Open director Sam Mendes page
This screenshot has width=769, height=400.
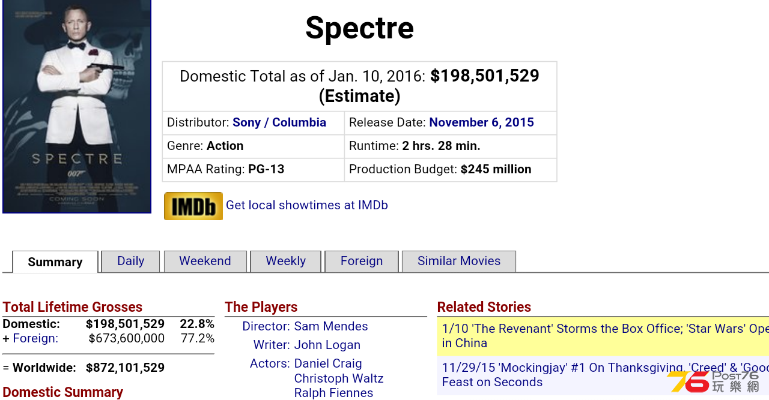point(331,326)
